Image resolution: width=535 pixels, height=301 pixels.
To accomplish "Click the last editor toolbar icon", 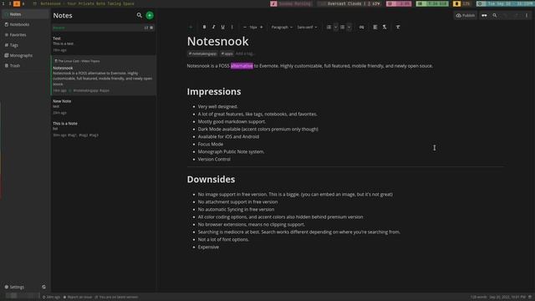I will [398, 27].
